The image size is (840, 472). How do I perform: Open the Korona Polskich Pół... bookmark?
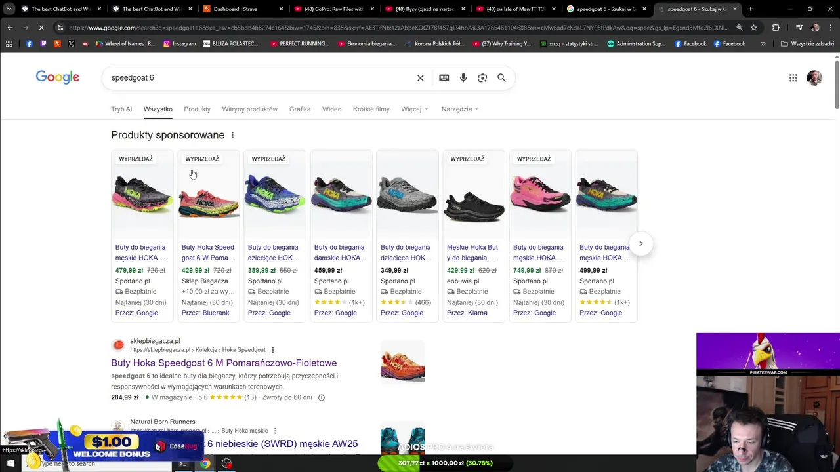pyautogui.click(x=434, y=44)
